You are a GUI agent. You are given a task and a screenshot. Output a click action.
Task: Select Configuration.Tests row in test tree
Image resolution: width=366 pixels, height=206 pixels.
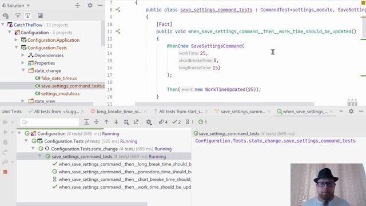104,141
